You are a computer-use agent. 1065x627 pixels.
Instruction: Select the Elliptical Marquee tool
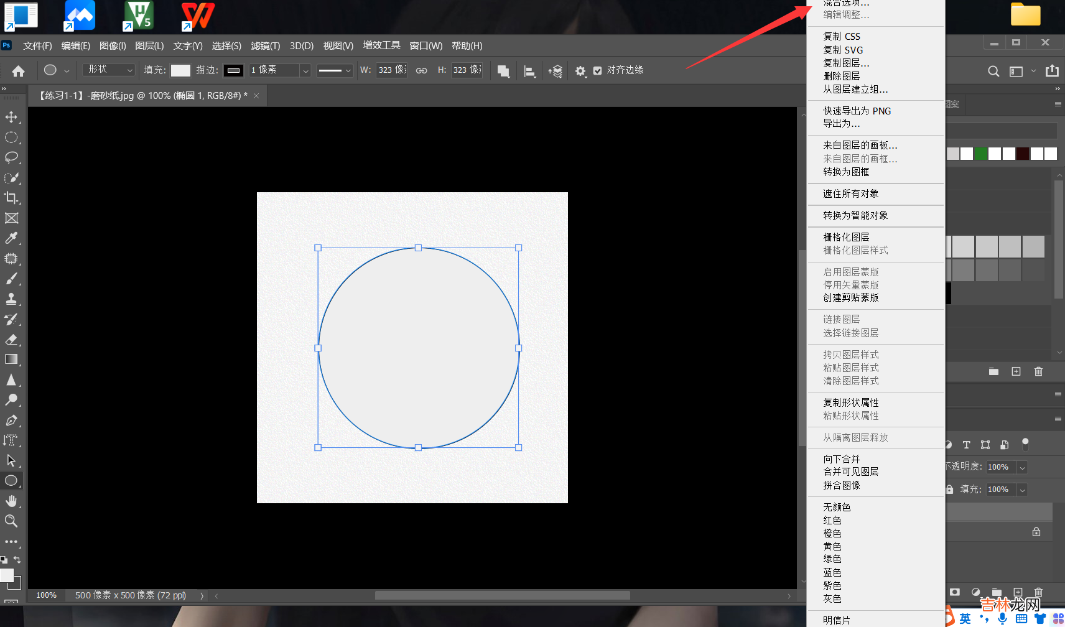pyautogui.click(x=11, y=137)
